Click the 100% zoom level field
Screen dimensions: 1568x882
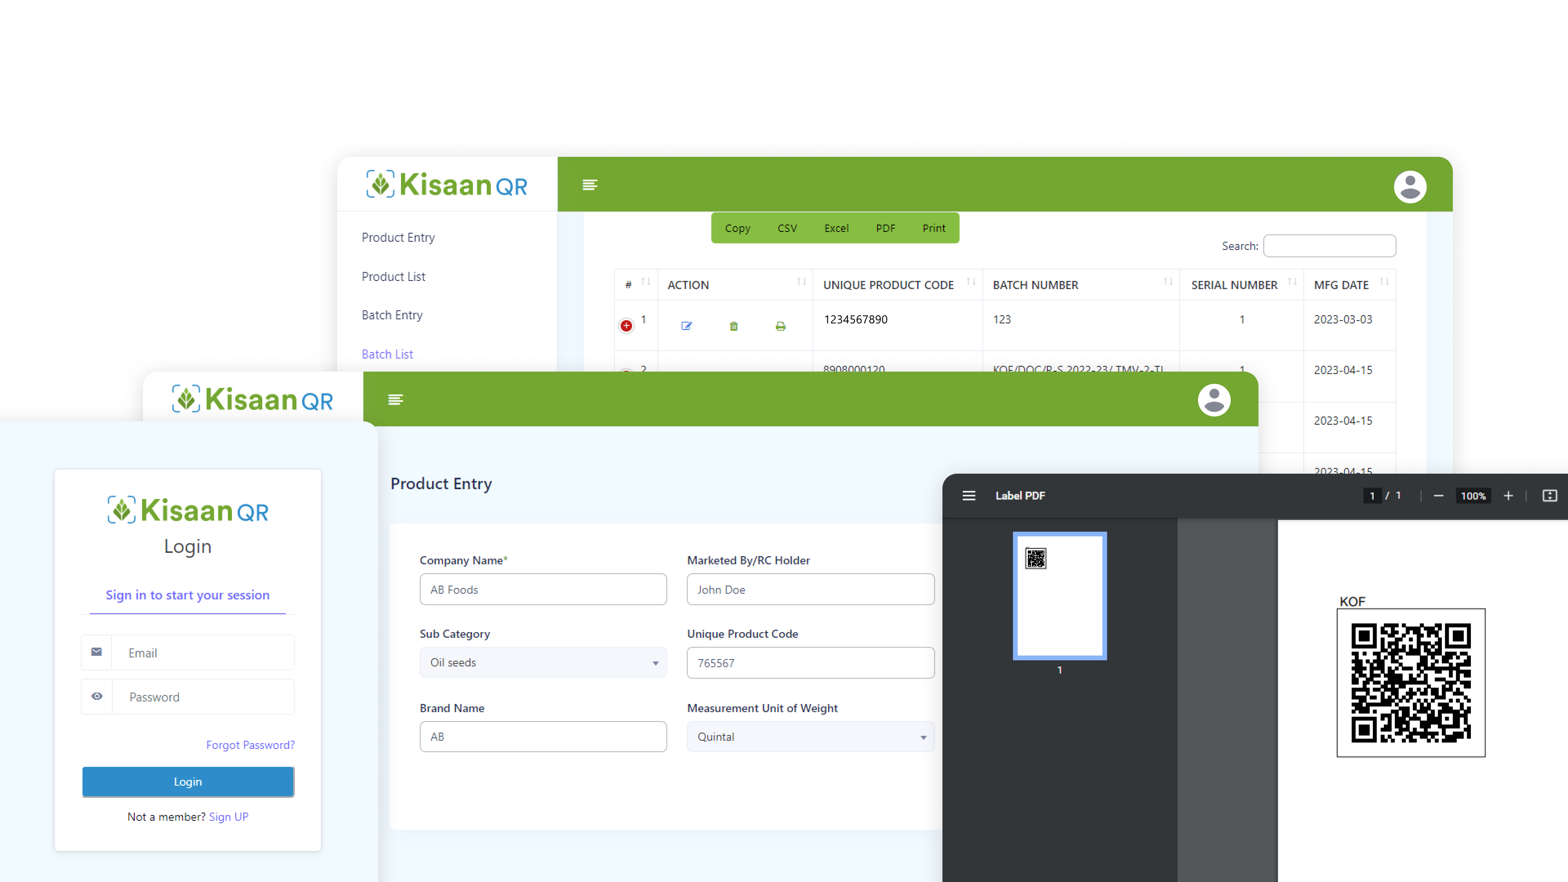(x=1473, y=495)
